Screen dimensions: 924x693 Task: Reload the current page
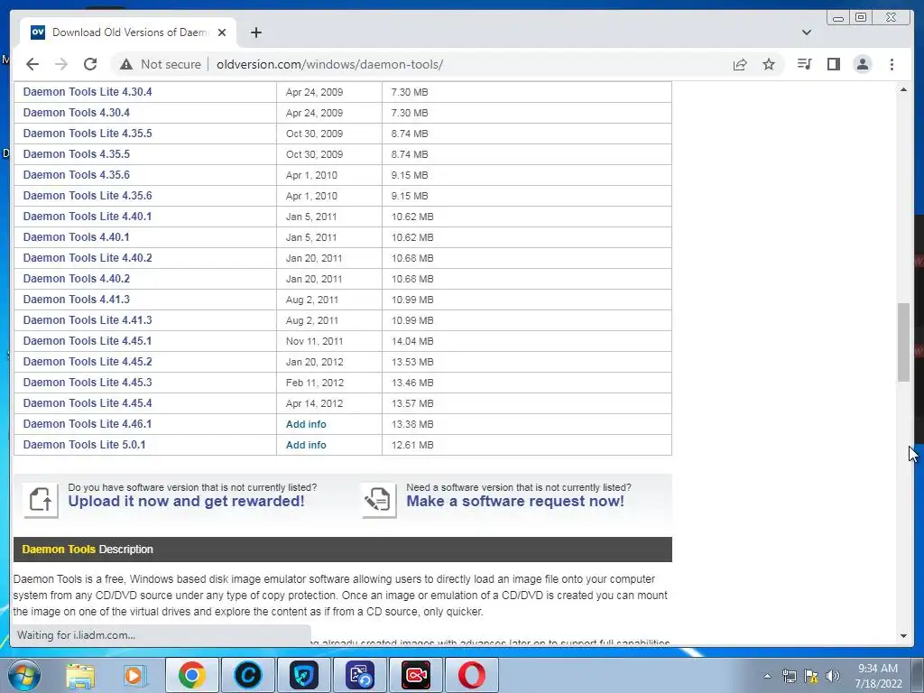[90, 64]
